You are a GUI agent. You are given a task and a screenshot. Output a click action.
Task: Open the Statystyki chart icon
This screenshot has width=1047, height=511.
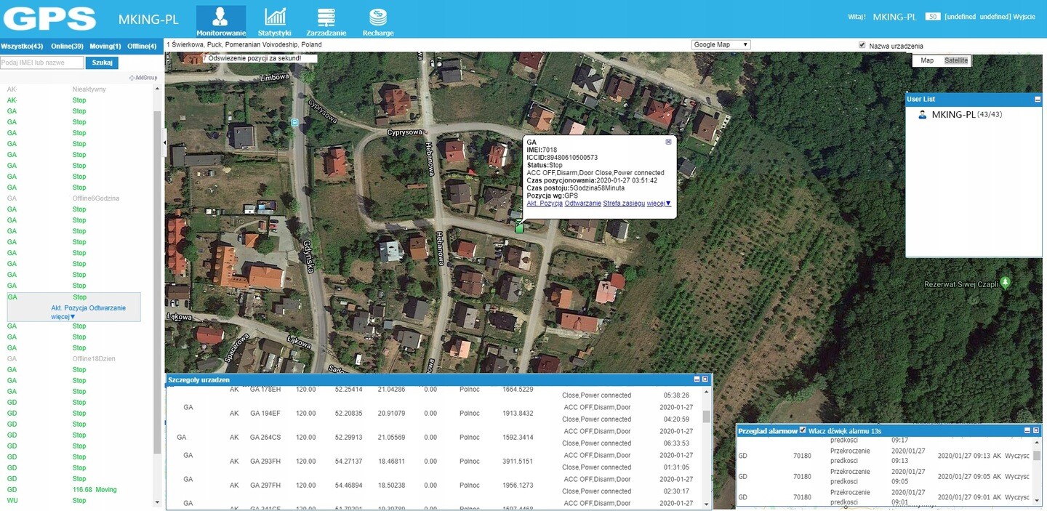275,17
